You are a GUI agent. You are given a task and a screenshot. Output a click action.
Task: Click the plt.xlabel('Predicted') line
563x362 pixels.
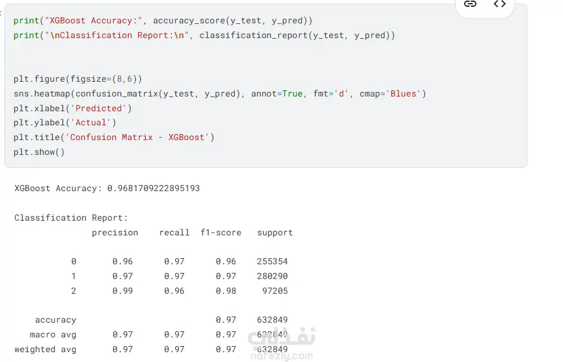(x=73, y=109)
